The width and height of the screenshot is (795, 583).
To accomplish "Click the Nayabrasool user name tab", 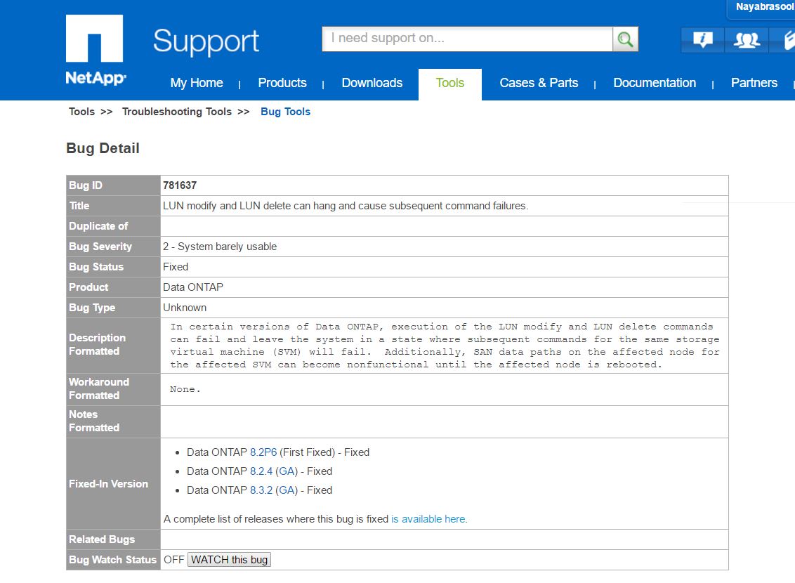I will pos(761,9).
